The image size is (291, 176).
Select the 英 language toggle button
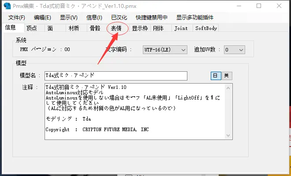pyautogui.click(x=227, y=76)
